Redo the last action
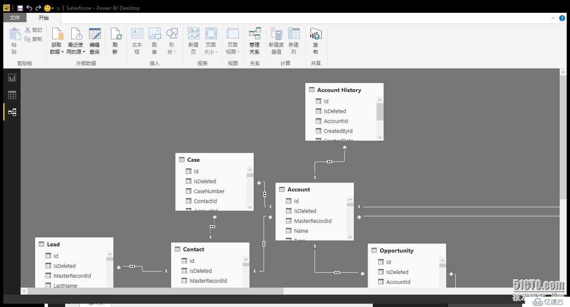570x307 pixels. coord(38,8)
